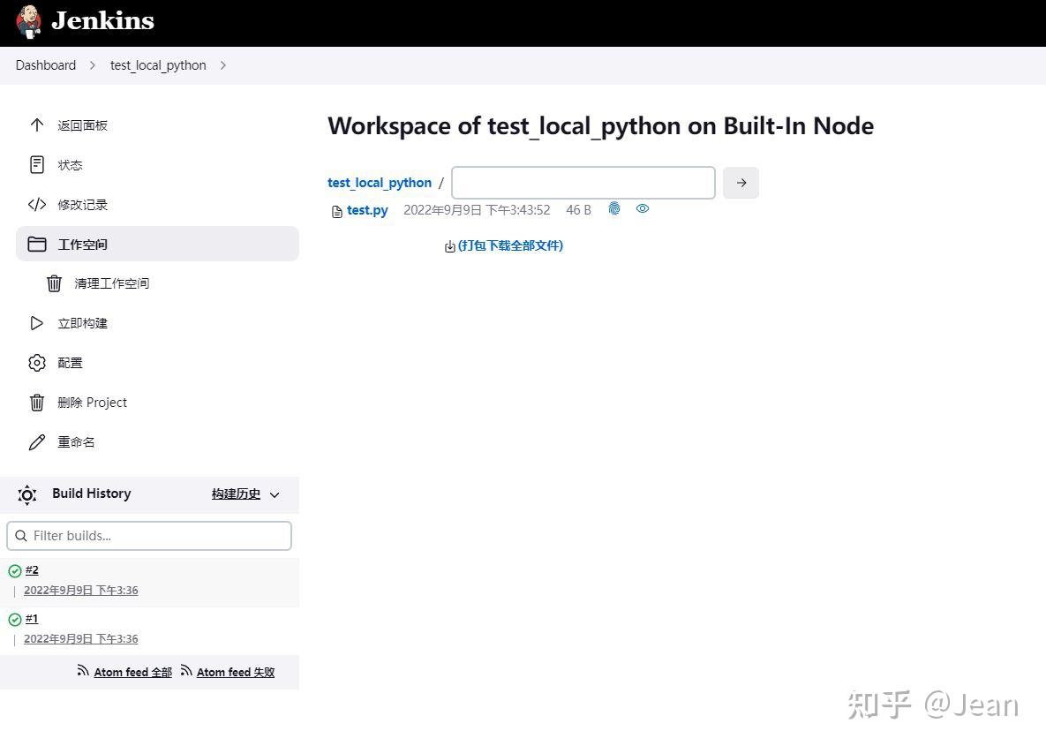Click the gear icon for 配置
1046x746 pixels.
click(36, 363)
